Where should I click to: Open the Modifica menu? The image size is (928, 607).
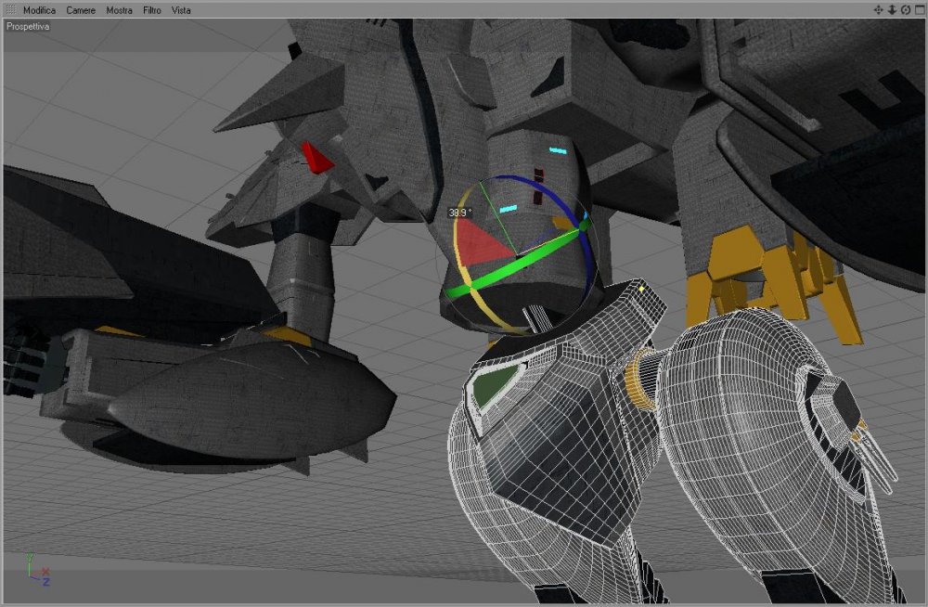(x=39, y=10)
